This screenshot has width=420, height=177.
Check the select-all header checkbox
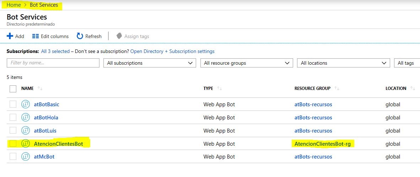coord(13,88)
